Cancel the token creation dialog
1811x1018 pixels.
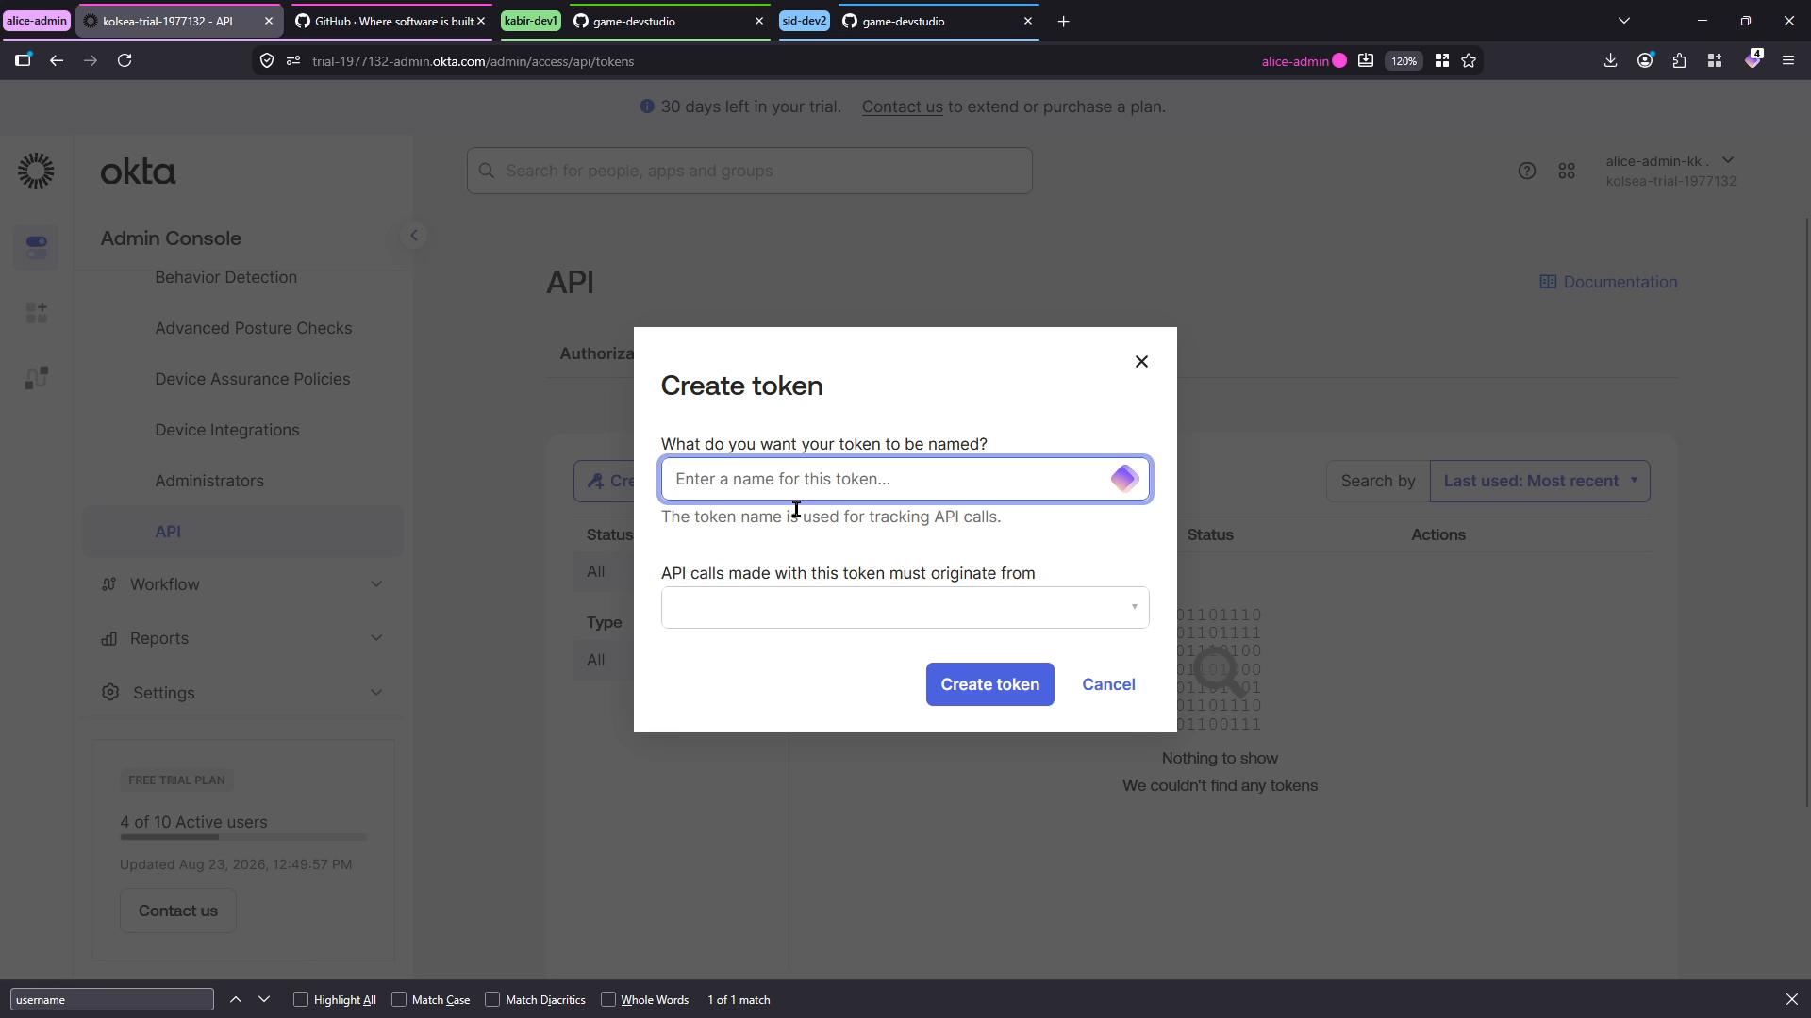tap(1108, 684)
